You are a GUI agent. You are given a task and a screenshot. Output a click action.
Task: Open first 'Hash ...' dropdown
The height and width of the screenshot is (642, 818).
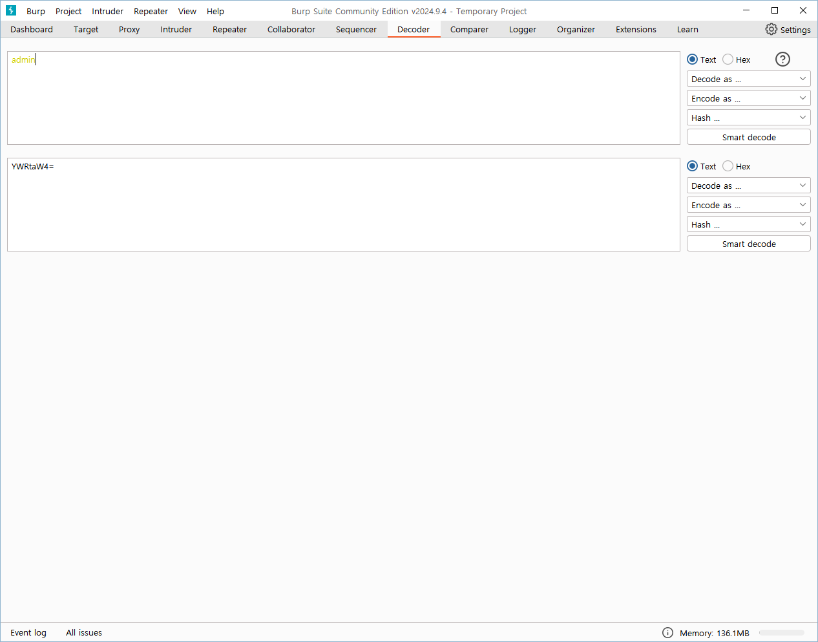pyautogui.click(x=748, y=118)
